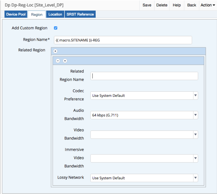
Task: Click the minus icon to remove the related region entry
Action: tap(58, 61)
